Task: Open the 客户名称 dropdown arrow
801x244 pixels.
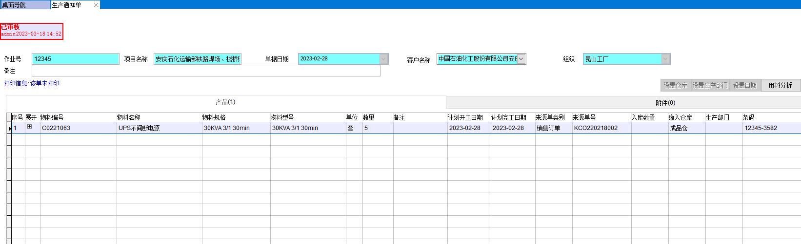Action: click(521, 59)
